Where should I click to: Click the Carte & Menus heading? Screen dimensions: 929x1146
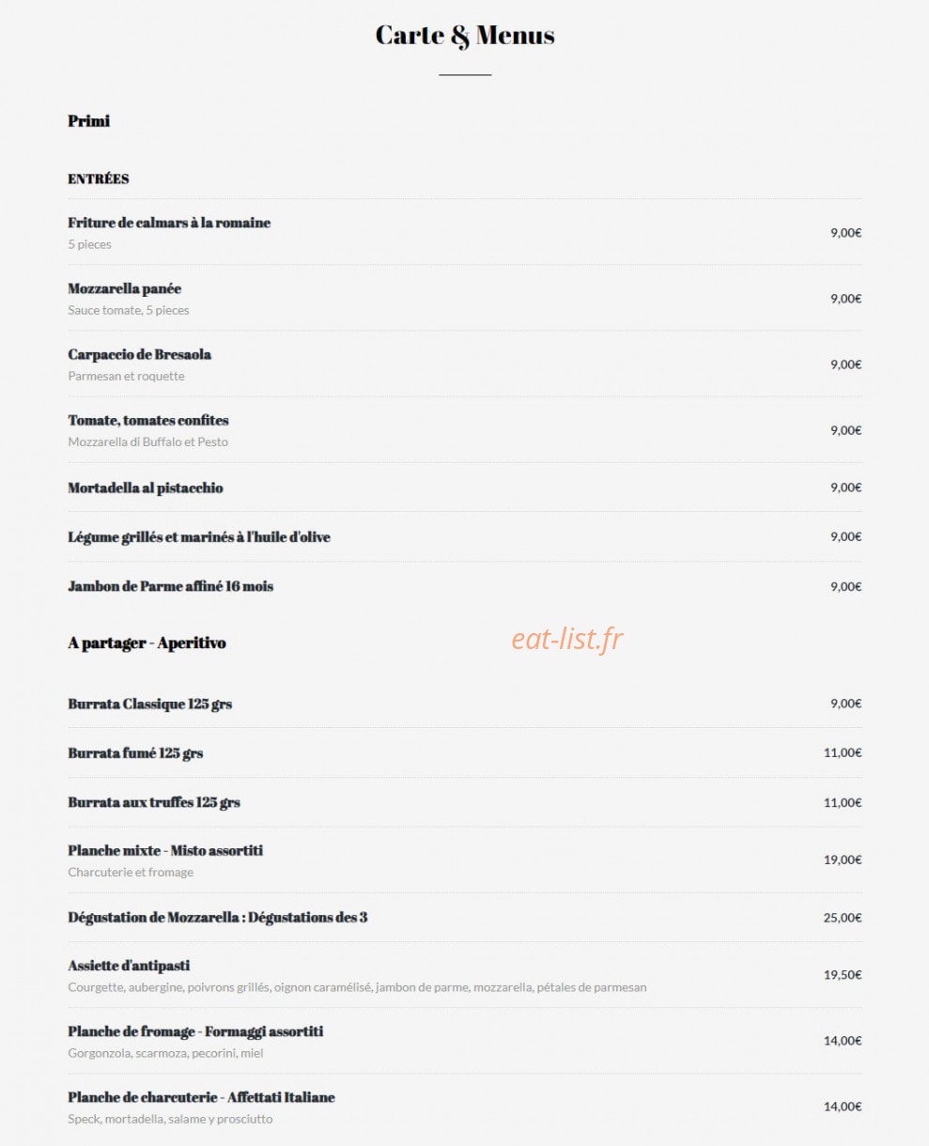pyautogui.click(x=465, y=36)
